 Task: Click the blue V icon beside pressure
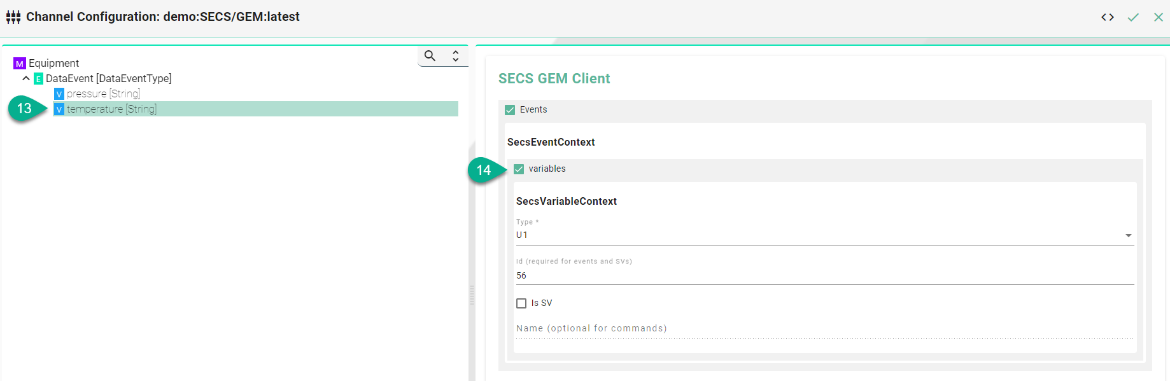pyautogui.click(x=59, y=94)
